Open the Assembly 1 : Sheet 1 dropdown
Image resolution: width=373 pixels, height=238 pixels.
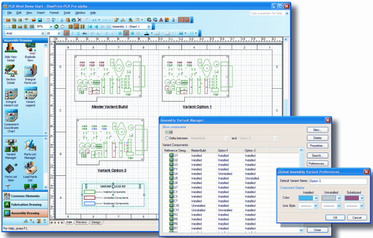pos(149,27)
